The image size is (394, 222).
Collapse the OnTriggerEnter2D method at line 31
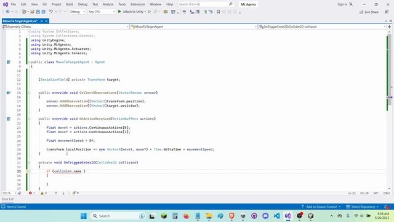(x=29, y=163)
